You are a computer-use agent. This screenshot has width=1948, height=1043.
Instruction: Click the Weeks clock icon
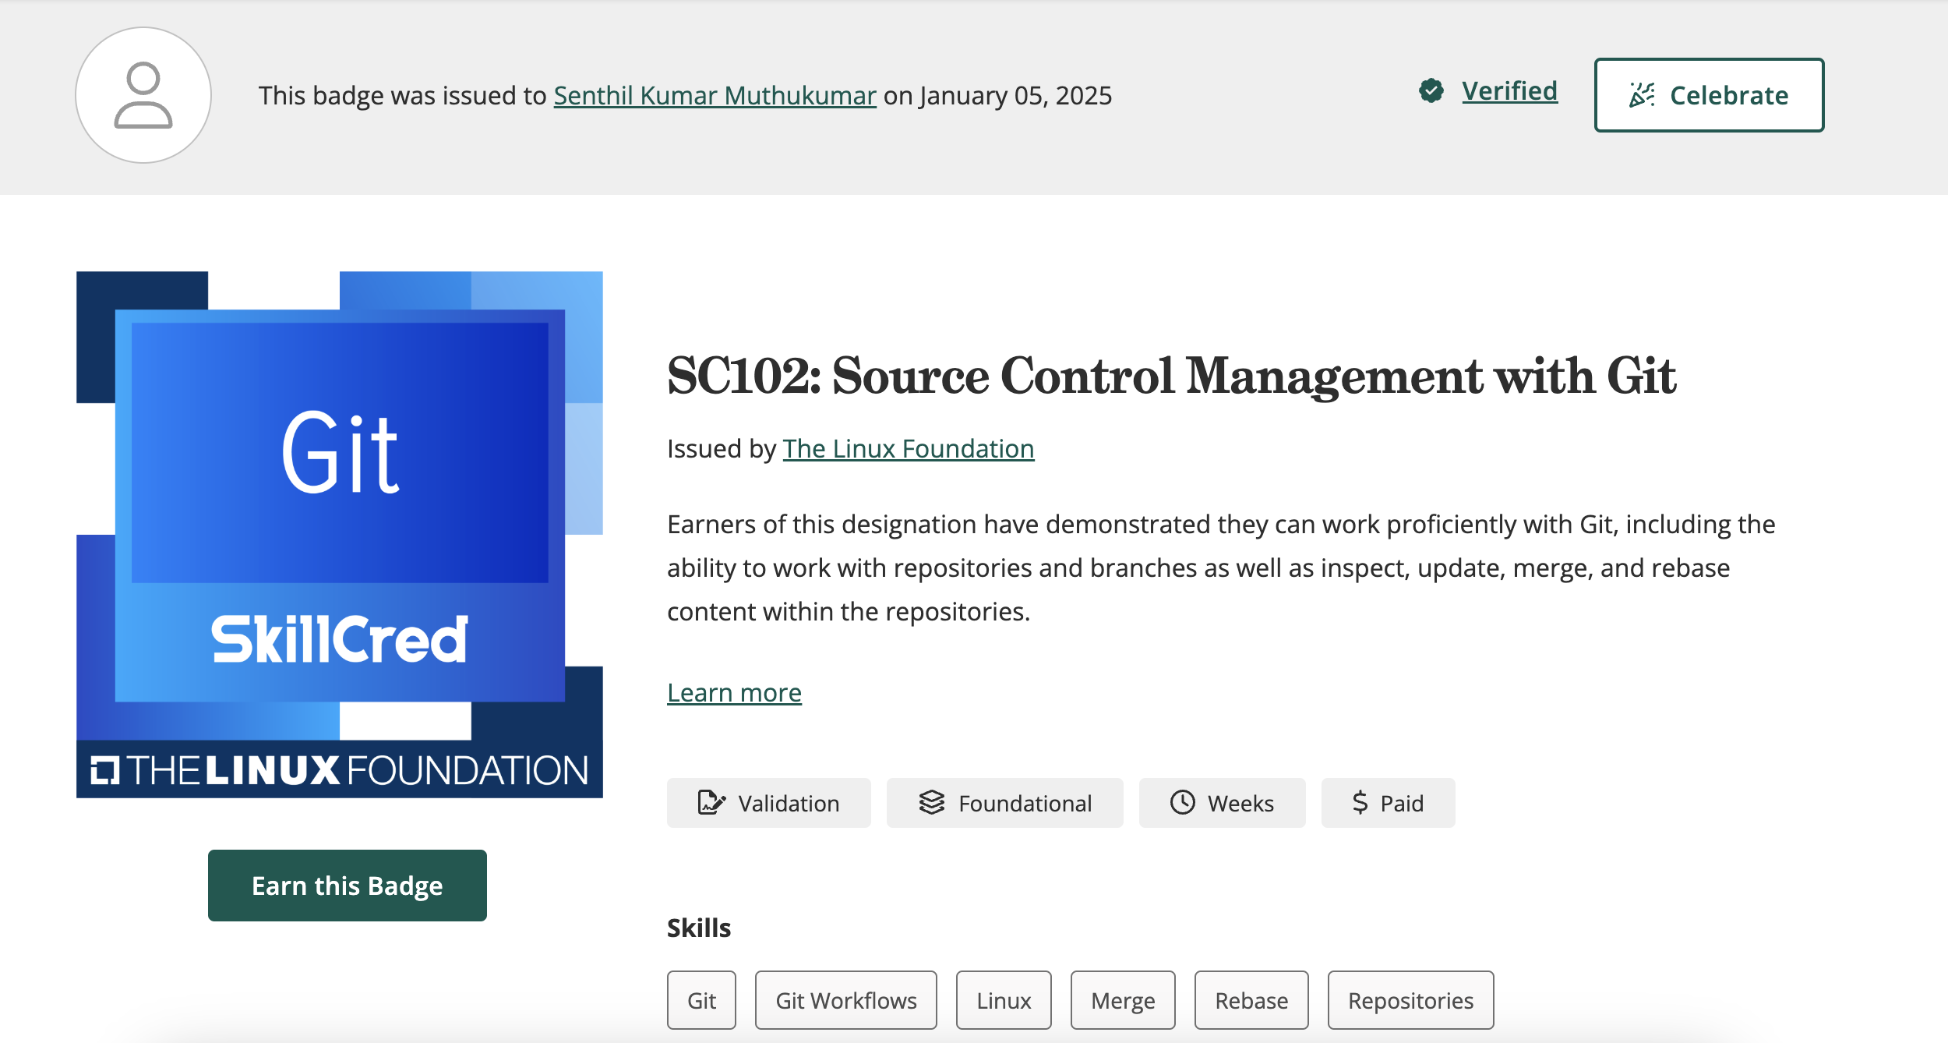pos(1182,803)
